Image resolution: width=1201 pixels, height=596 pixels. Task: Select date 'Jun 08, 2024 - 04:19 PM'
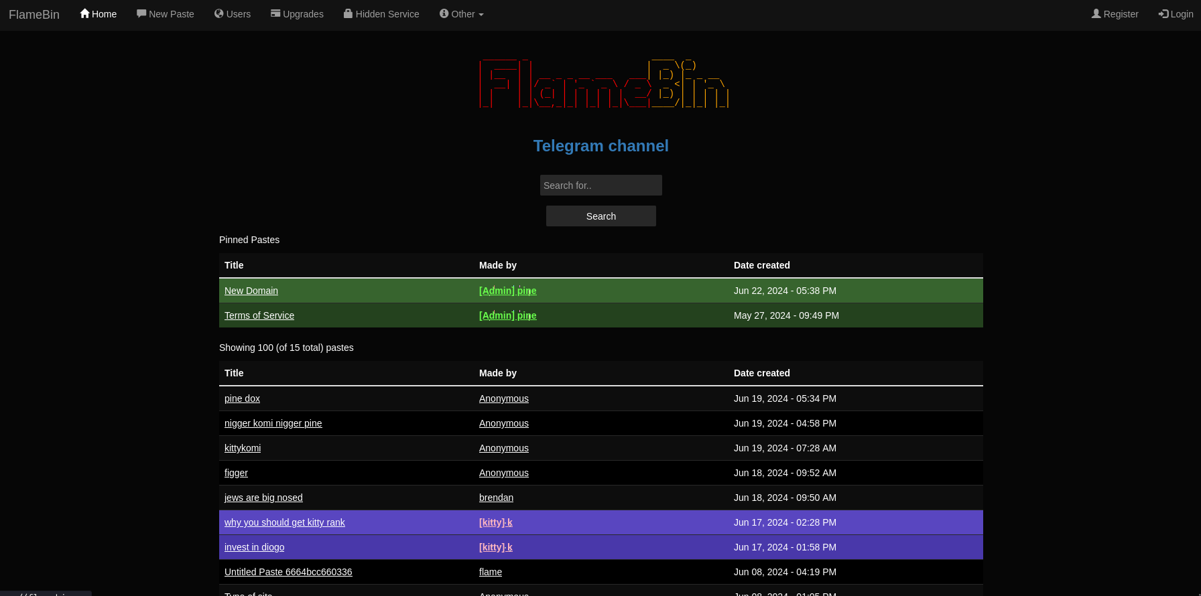point(785,572)
